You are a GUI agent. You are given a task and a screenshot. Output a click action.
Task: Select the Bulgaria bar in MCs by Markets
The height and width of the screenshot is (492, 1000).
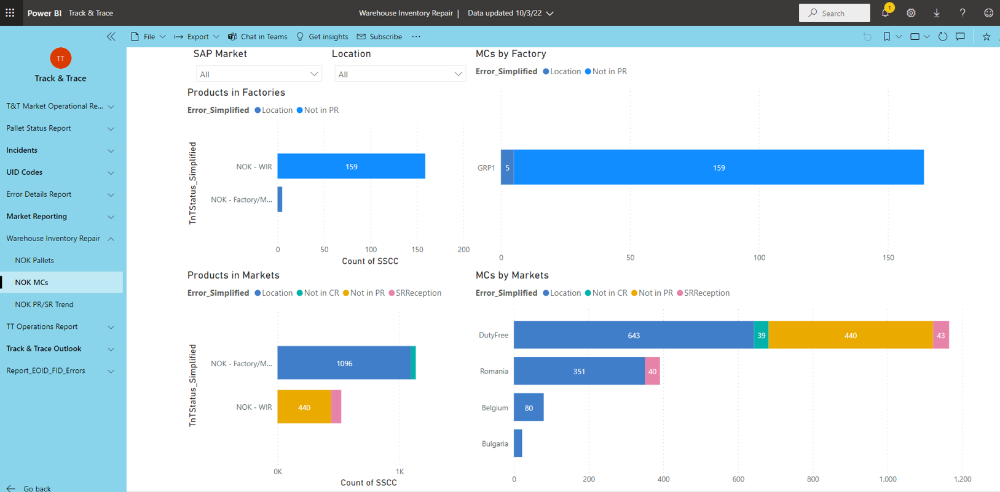pos(518,444)
